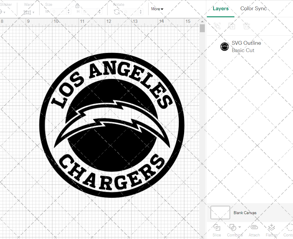Open the Blank Canvas color swatch
This screenshot has height=239, width=293.
220,213
